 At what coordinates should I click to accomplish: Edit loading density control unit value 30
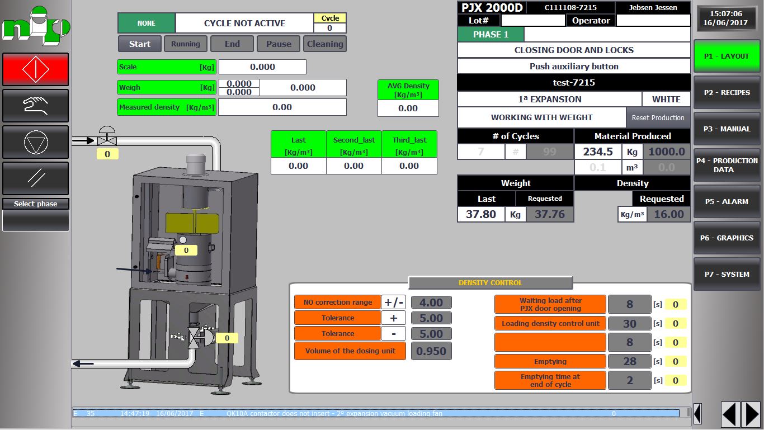(x=630, y=323)
